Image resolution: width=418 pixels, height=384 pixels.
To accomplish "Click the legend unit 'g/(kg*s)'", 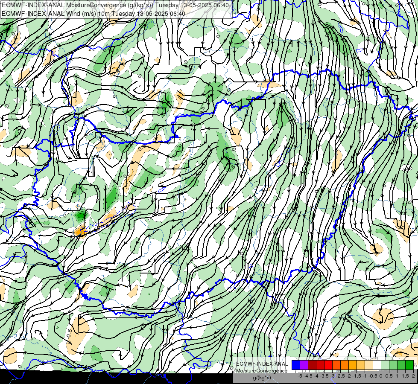I will click(x=262, y=378).
